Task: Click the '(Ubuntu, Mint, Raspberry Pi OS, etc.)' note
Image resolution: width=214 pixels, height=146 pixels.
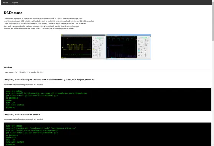Action: point(80,79)
